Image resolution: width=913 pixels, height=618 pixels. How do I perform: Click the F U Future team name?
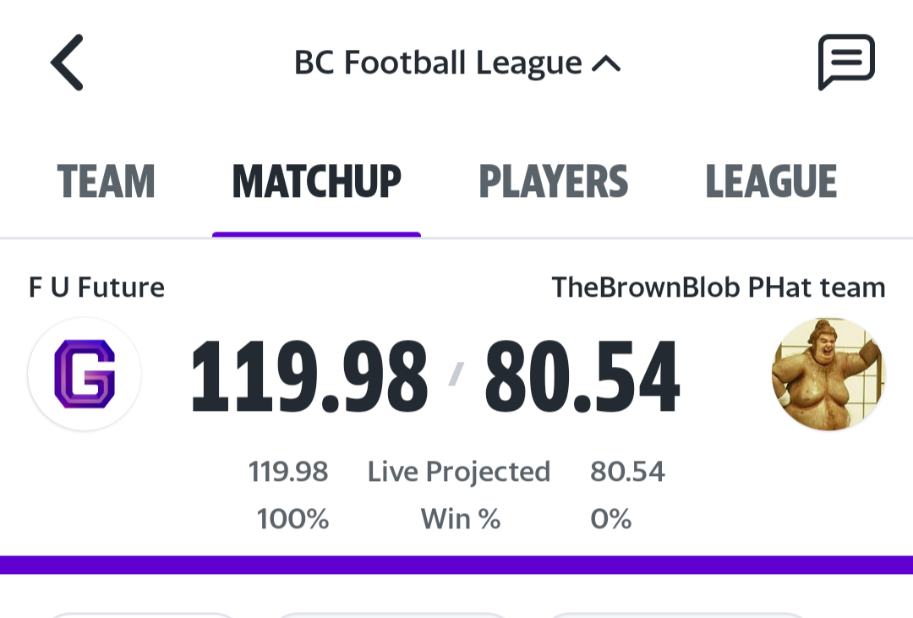click(x=96, y=287)
